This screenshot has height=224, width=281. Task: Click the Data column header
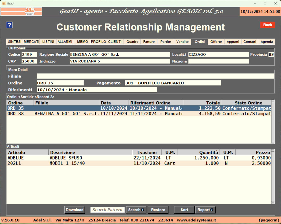coord(114,103)
